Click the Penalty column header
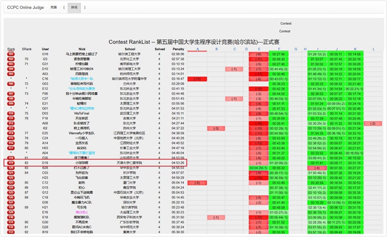Image resolution: width=387 pixels, height=237 pixels. pyautogui.click(x=178, y=49)
